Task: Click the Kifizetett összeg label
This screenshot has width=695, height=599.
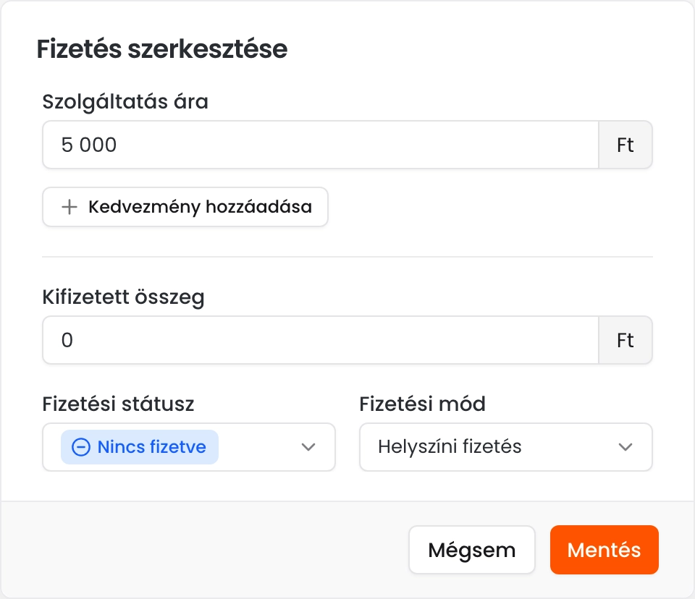Action: tap(124, 297)
